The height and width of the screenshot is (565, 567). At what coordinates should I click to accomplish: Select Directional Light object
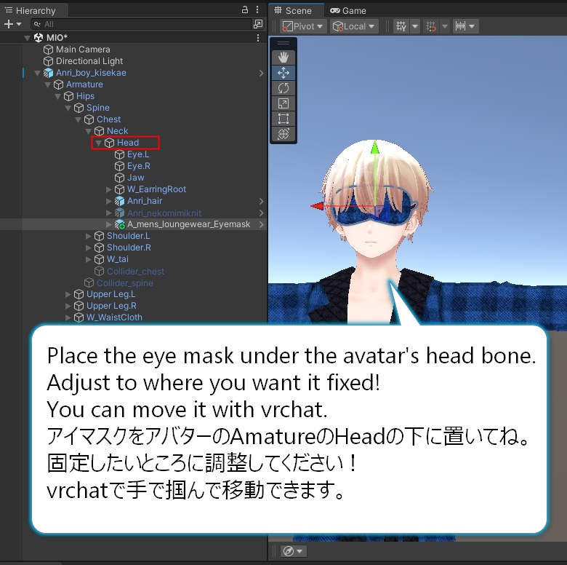pyautogui.click(x=89, y=61)
